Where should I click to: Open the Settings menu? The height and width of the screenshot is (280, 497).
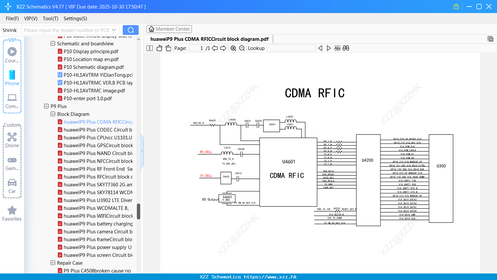coord(75,19)
